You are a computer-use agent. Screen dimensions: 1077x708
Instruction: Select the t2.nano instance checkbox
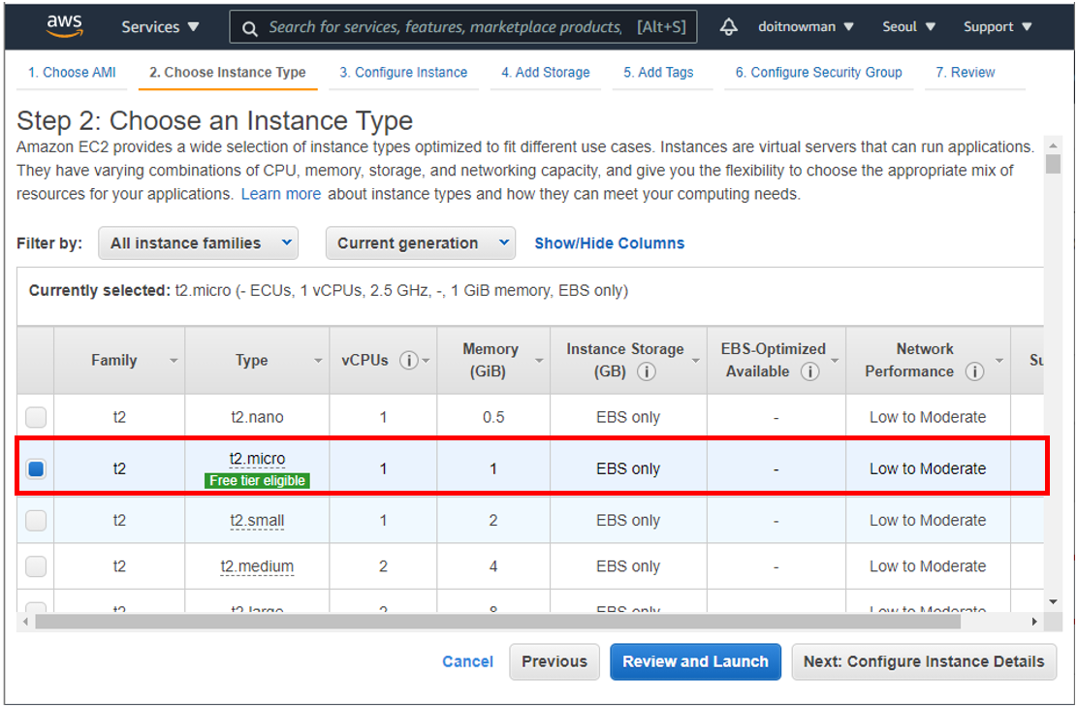click(36, 417)
